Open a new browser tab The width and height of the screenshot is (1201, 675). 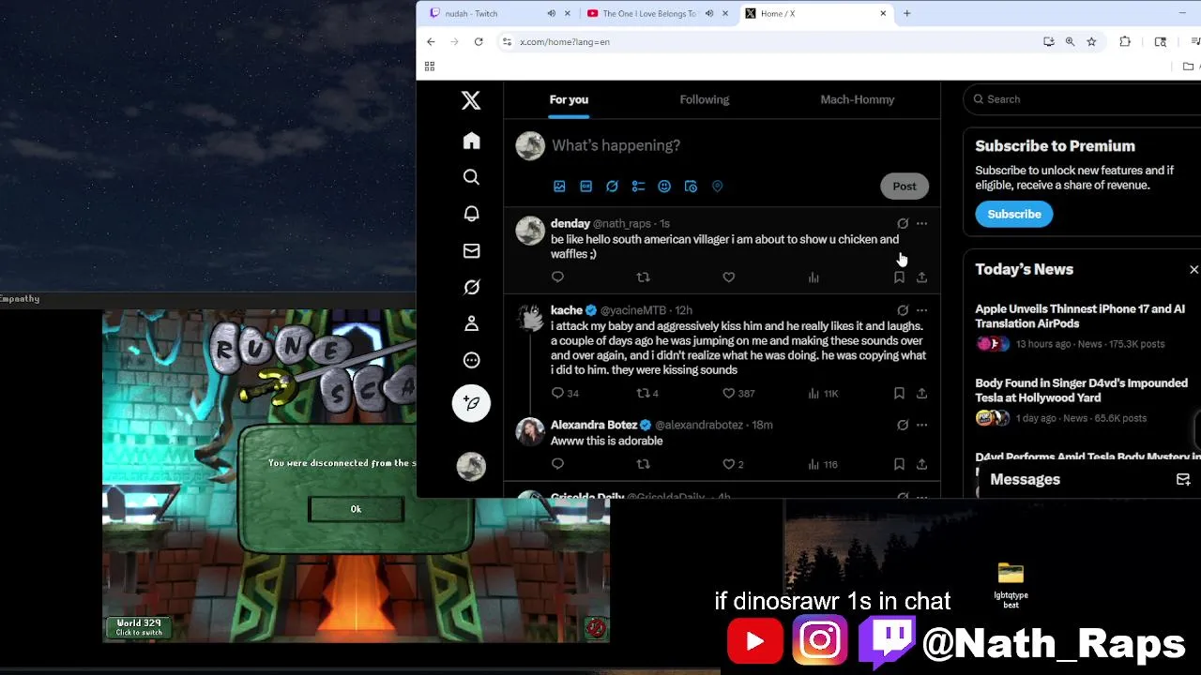[906, 13]
